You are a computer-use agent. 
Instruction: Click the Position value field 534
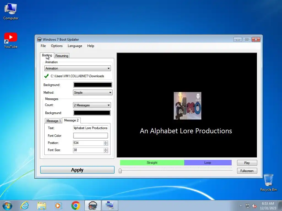coord(88,143)
